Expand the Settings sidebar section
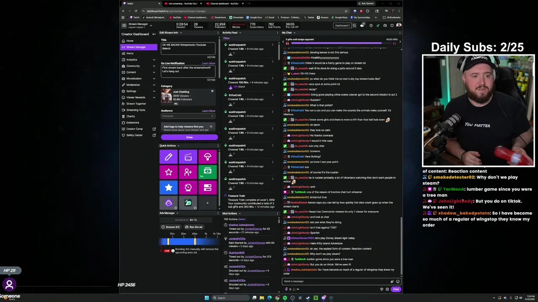538x302 pixels. click(x=154, y=91)
